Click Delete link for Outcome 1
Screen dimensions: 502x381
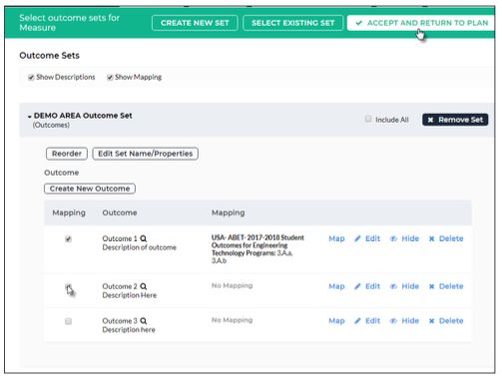pos(451,238)
